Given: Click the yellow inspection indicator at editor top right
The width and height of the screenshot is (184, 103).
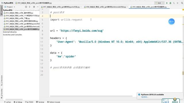Looking at the screenshot, I should coord(183,10).
